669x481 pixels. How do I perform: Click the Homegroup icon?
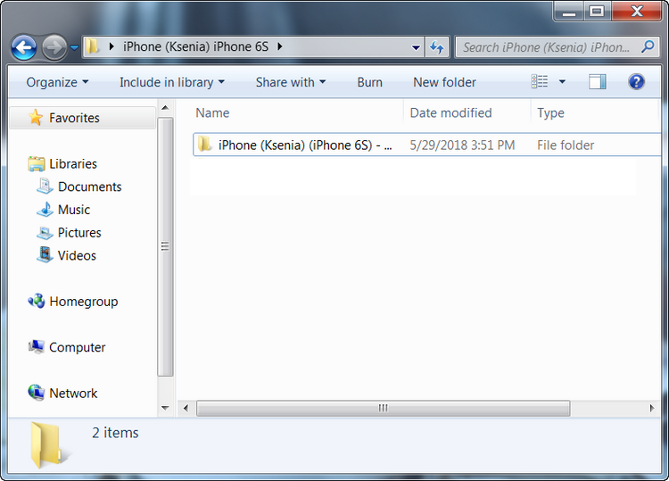tap(37, 301)
